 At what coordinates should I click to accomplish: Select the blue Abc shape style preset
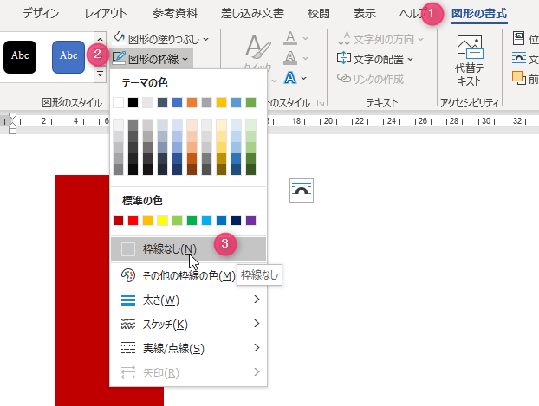point(69,56)
